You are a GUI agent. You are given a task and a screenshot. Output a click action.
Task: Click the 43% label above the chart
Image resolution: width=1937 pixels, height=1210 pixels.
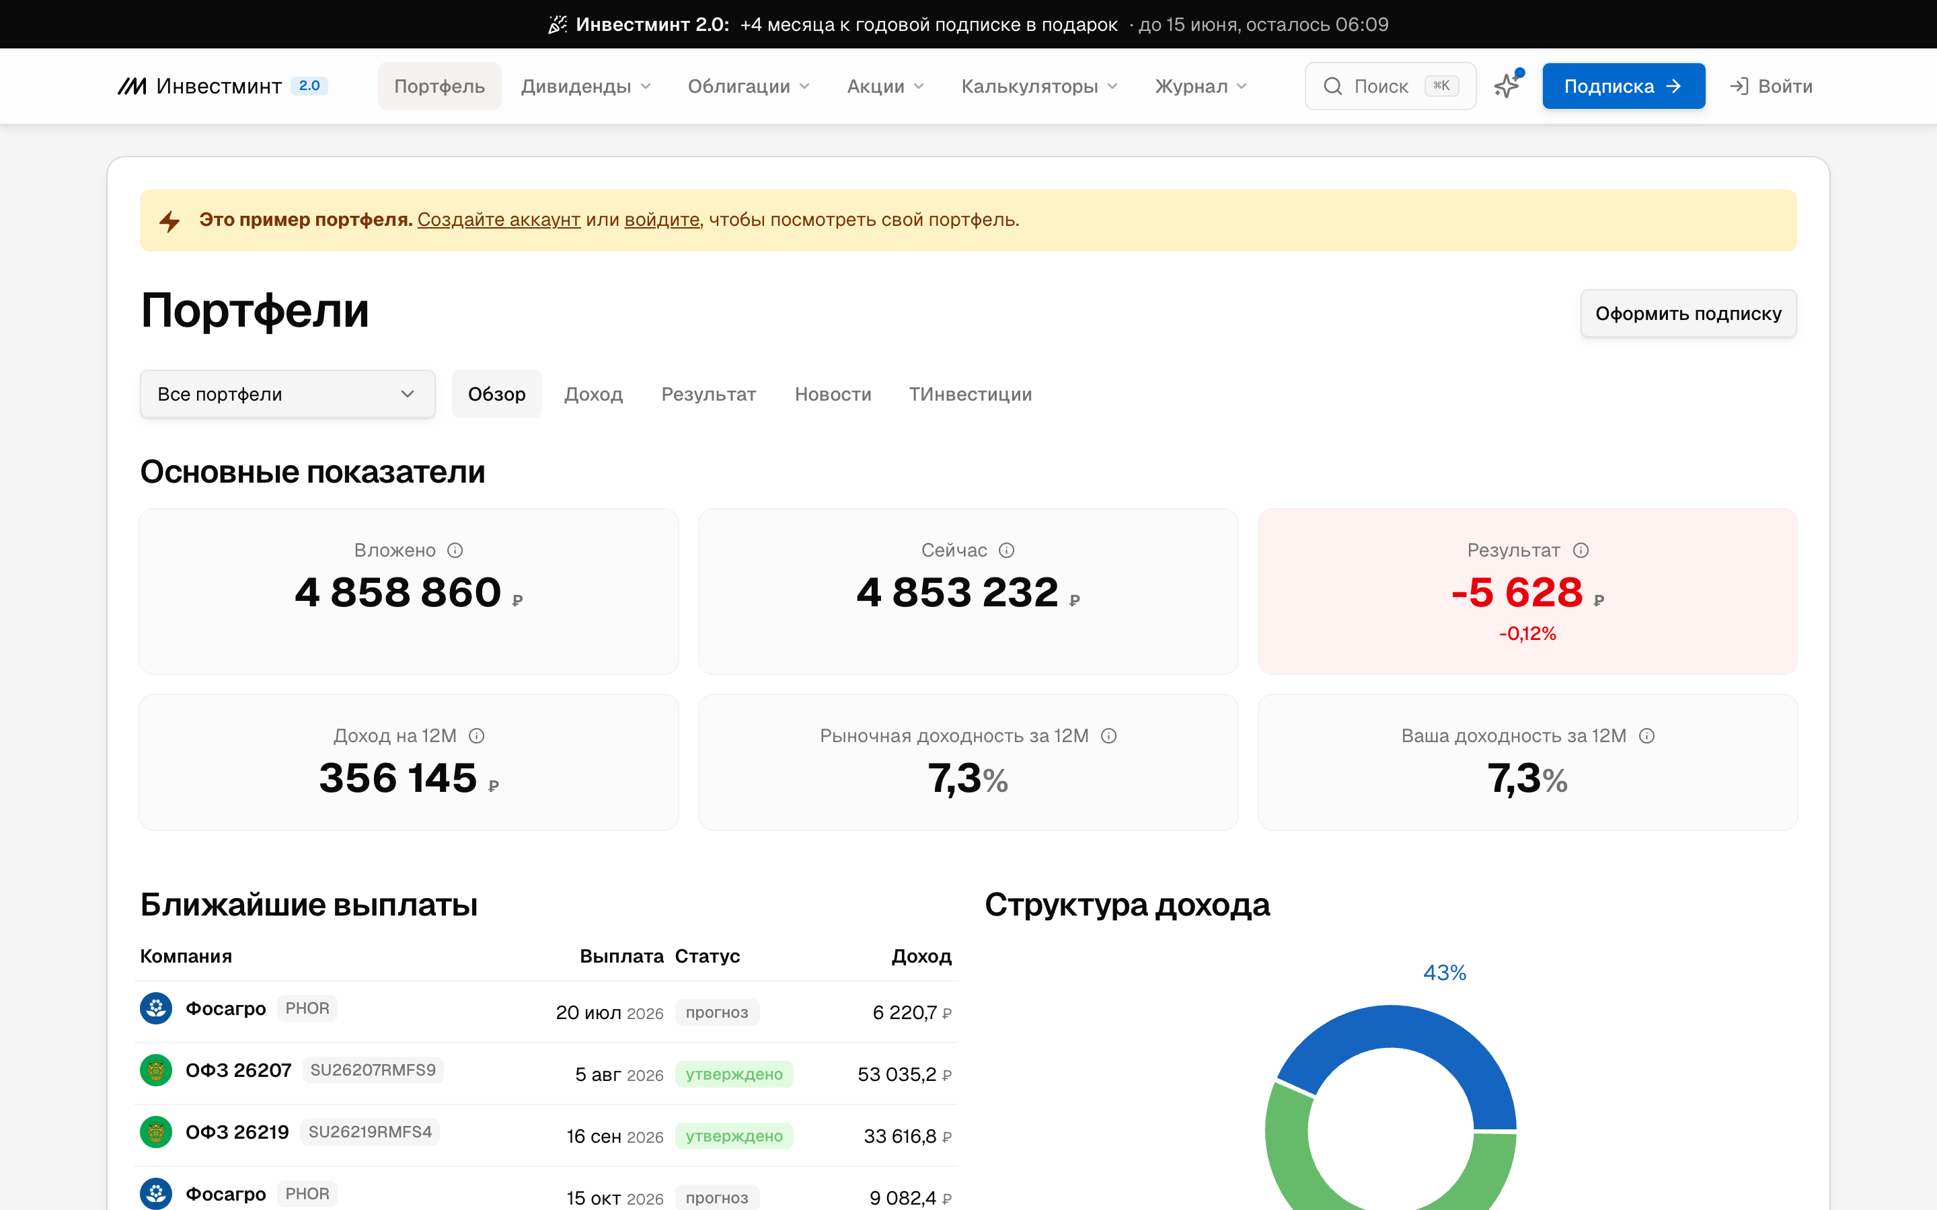[x=1444, y=972]
